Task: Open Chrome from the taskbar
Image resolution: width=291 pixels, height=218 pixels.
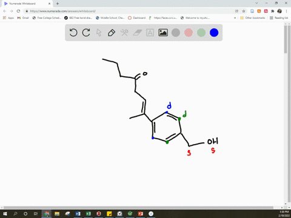Action: [47, 214]
